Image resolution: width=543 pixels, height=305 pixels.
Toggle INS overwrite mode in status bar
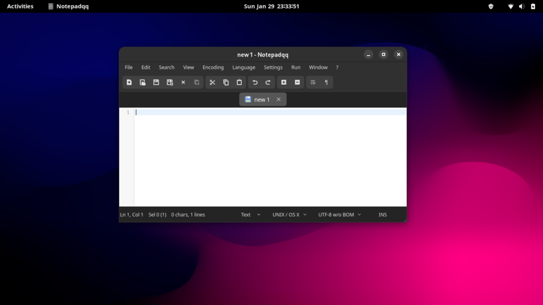[382, 214]
